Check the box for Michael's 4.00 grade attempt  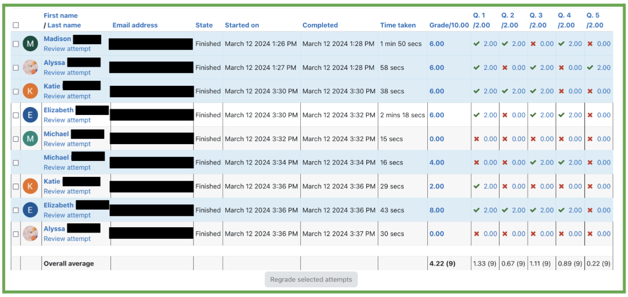pyautogui.click(x=16, y=163)
